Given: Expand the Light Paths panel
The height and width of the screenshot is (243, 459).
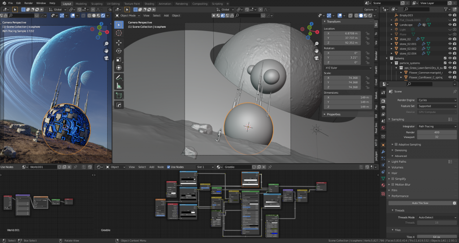Looking at the screenshot, I should pyautogui.click(x=399, y=161).
